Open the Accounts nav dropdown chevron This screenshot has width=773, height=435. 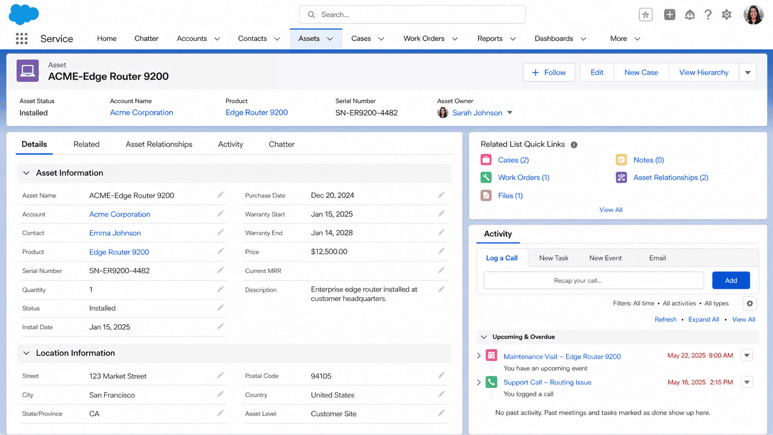coord(217,39)
